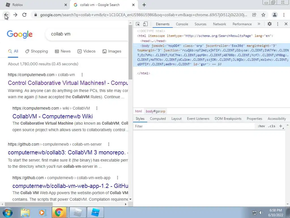Open the DevTools settings gear

click(270, 24)
